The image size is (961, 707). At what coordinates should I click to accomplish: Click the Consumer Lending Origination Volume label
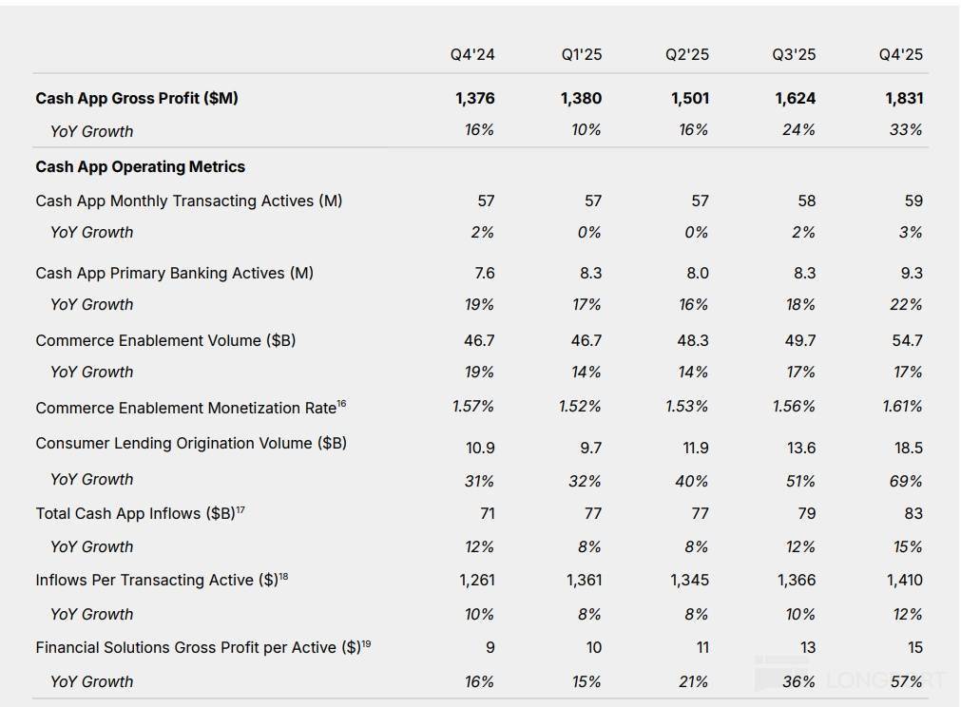(x=191, y=443)
